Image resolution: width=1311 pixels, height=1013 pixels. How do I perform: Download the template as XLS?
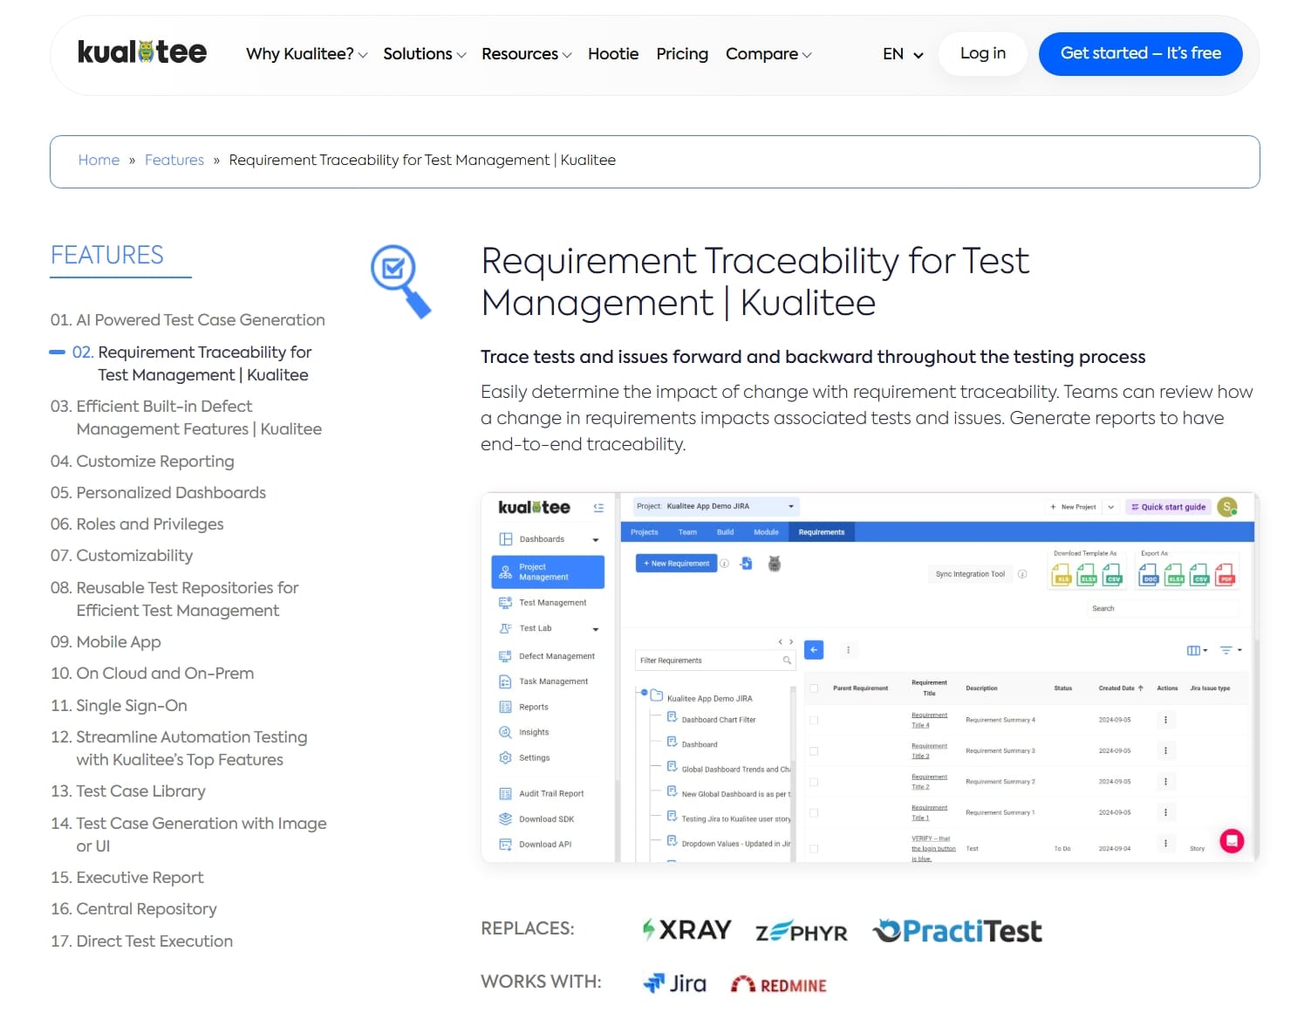coord(1062,574)
